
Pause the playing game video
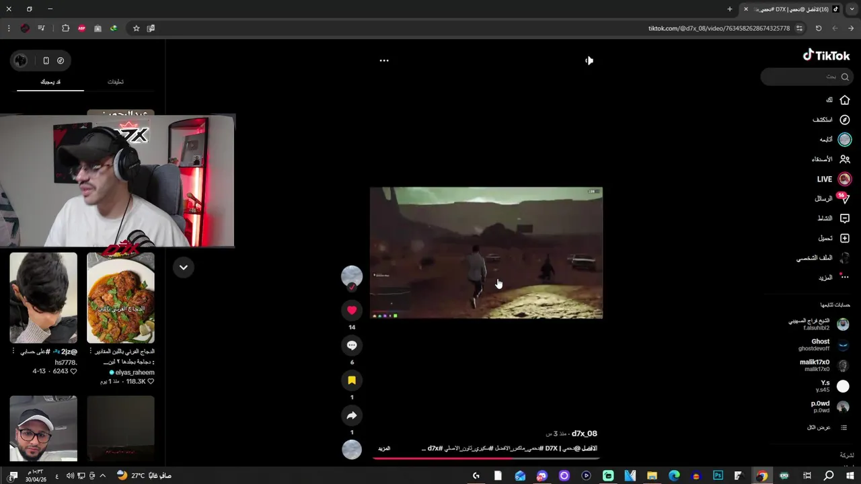pyautogui.click(x=486, y=253)
